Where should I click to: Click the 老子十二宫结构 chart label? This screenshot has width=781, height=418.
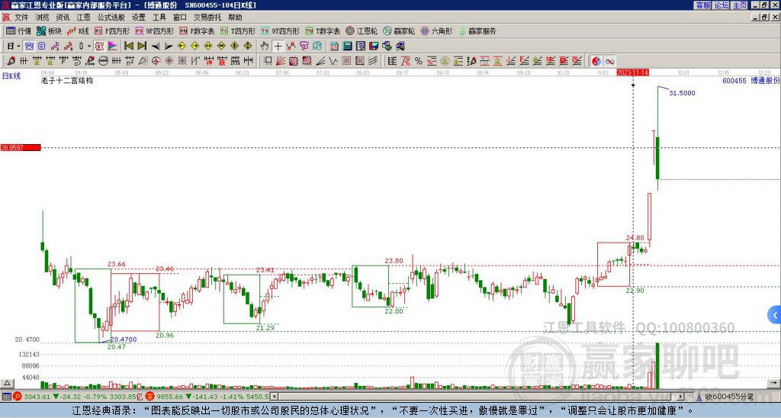coord(67,80)
